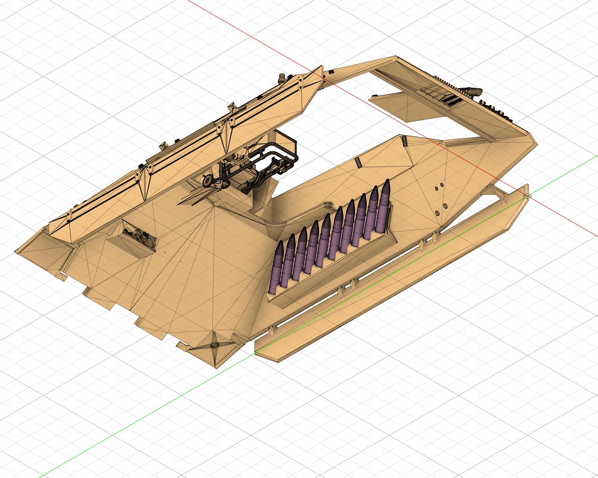
Task: Select the star-shaped recess at the hull's front corner
Action: pos(215,345)
